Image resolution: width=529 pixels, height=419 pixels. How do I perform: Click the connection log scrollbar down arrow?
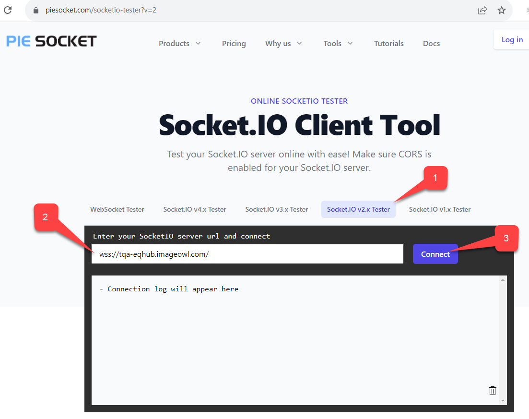(x=503, y=401)
